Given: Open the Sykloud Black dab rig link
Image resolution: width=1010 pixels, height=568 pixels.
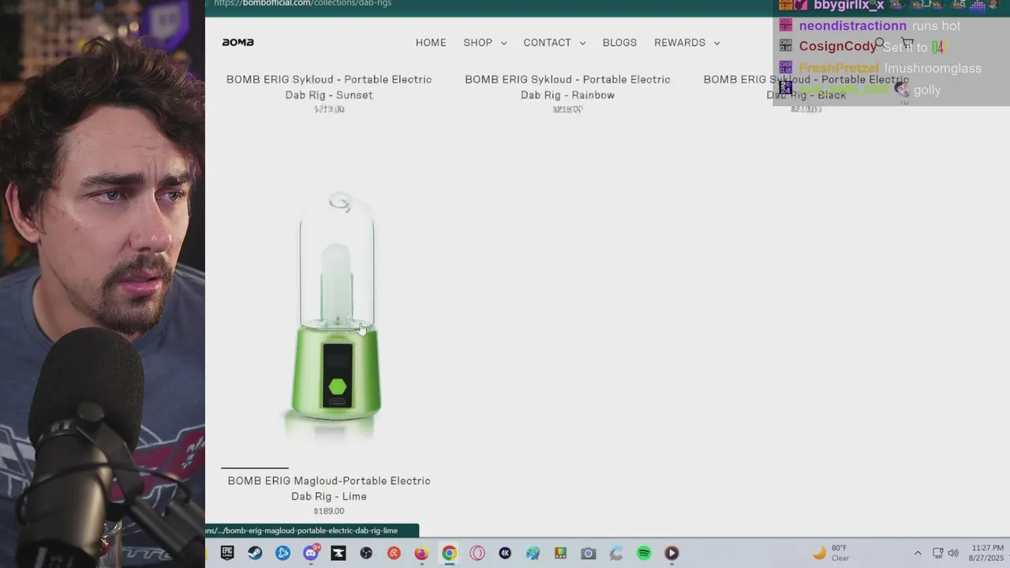Looking at the screenshot, I should tap(806, 87).
